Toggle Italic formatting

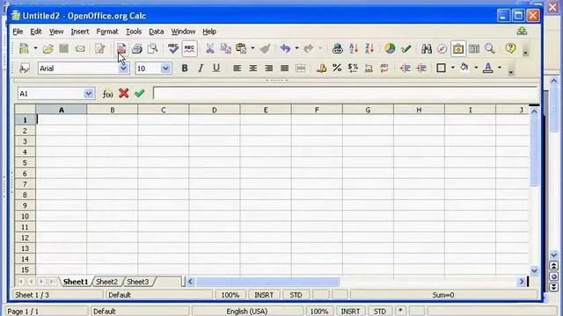pyautogui.click(x=201, y=68)
